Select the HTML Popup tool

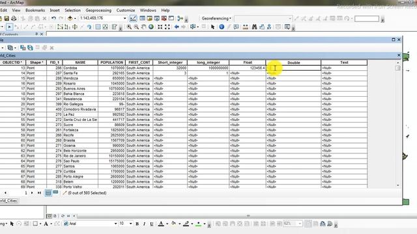pos(236,27)
